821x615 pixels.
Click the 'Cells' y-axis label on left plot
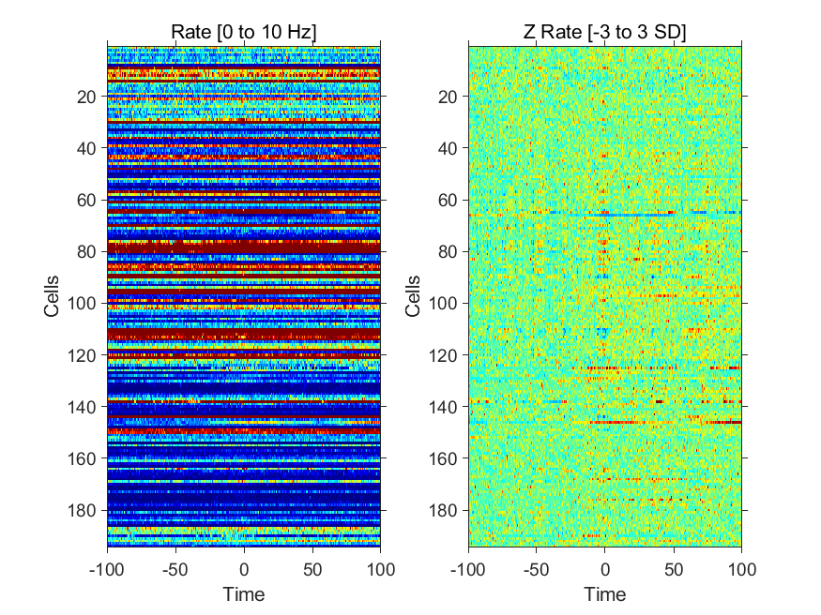[x=52, y=296]
